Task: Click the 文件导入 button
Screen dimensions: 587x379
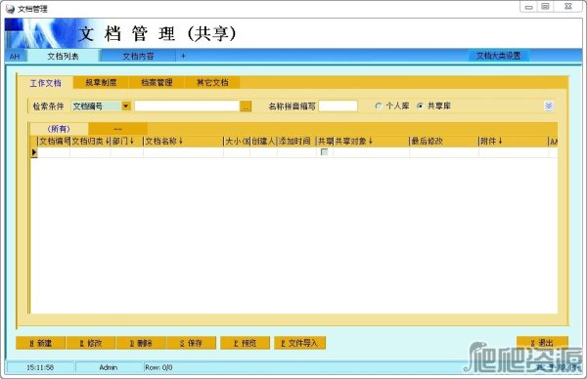Action: click(x=299, y=343)
